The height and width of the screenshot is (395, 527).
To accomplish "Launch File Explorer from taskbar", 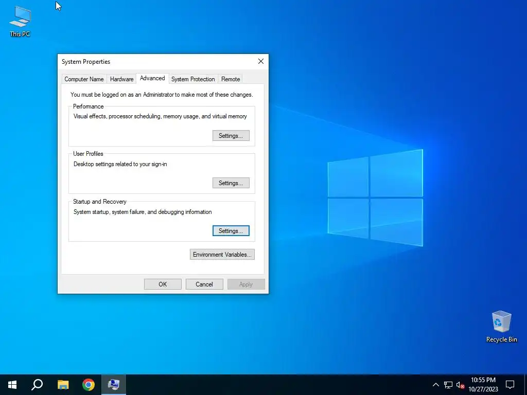I will [x=63, y=385].
